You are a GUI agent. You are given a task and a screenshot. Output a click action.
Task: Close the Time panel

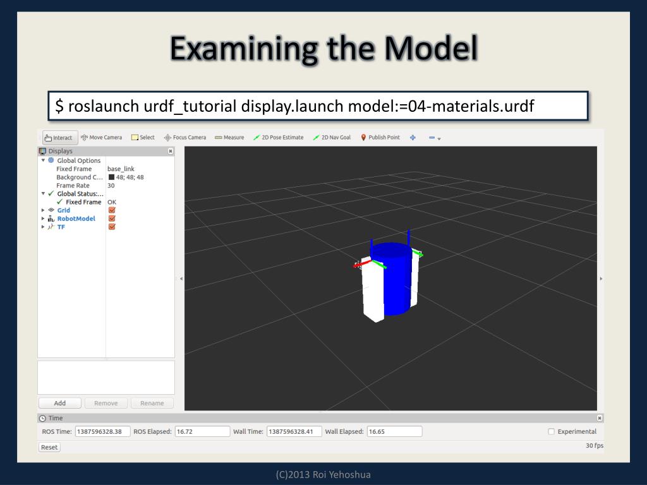coord(600,418)
